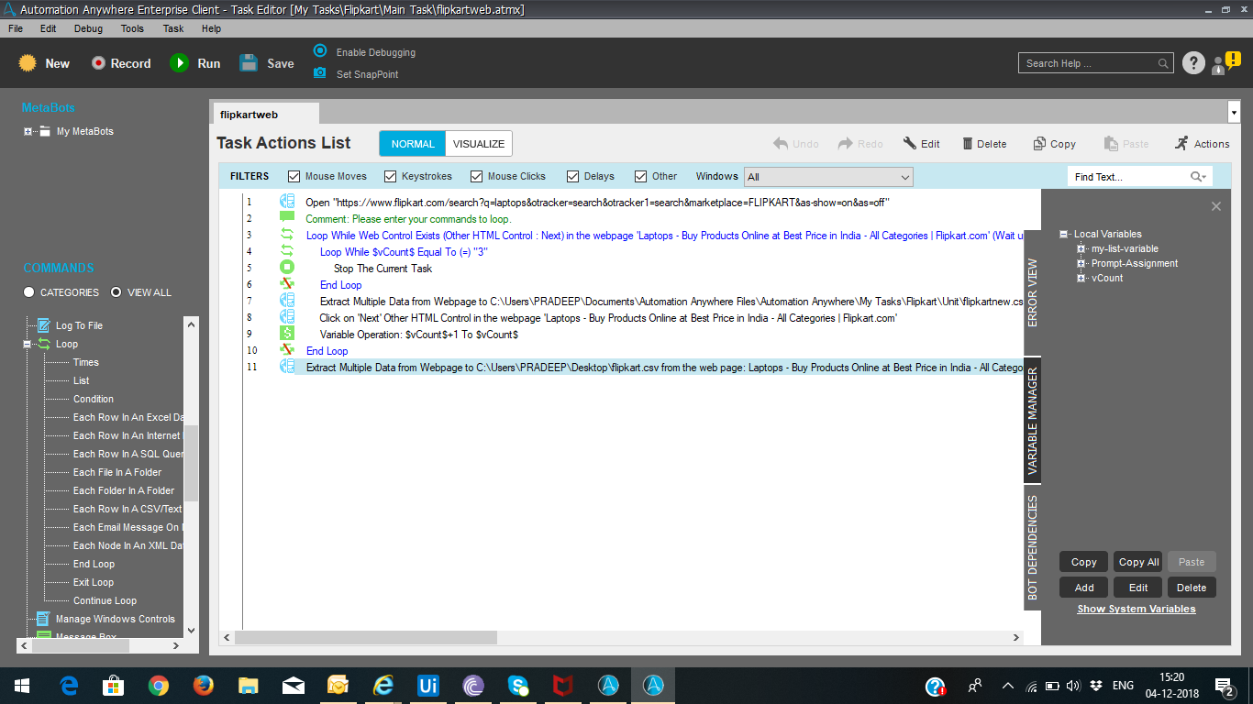Open the Tools menu
Image resolution: width=1253 pixels, height=704 pixels.
133,28
